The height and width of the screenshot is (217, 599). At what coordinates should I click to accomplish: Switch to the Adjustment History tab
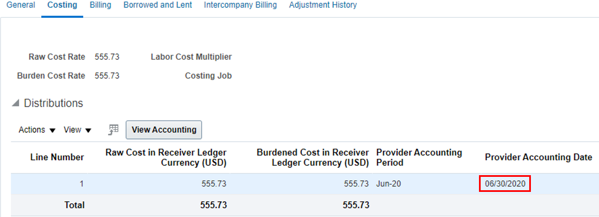[x=323, y=5]
